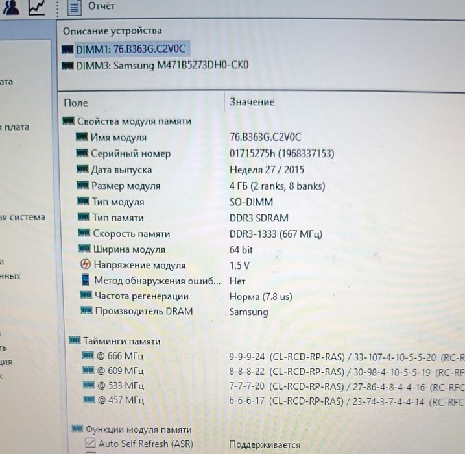This screenshot has height=454, width=465.
Task: Open плата item in left sidebar
Action: click(15, 127)
